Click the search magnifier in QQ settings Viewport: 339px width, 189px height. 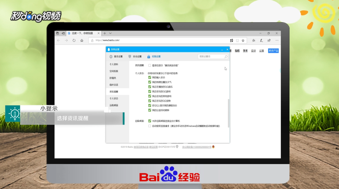tap(226, 57)
